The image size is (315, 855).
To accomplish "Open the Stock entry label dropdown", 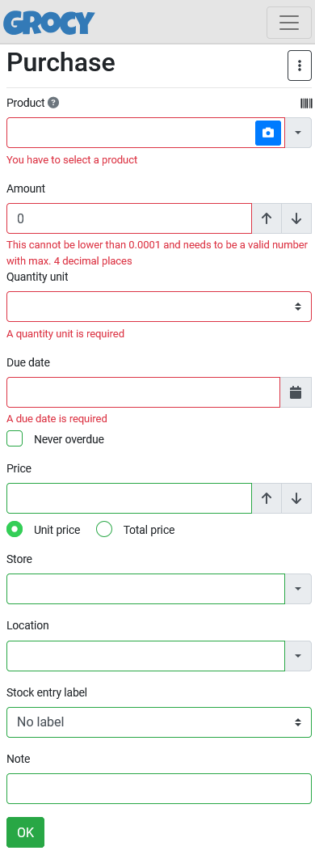I will pos(159,722).
